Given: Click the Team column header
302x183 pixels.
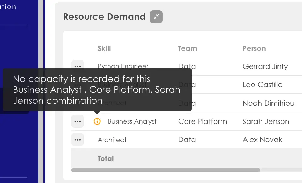Looking at the screenshot, I should pos(187,48).
